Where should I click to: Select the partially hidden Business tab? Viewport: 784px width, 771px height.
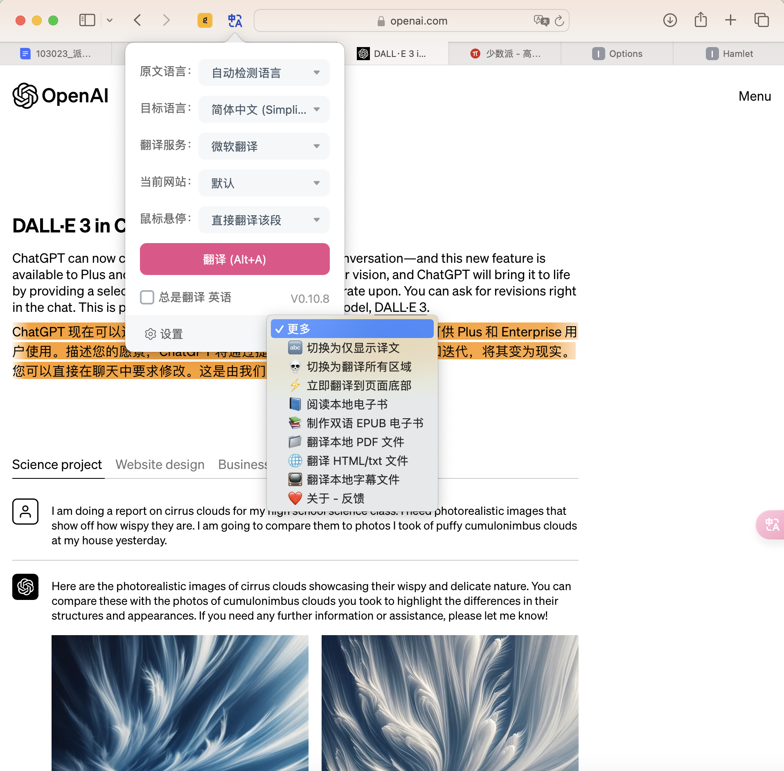coord(242,464)
